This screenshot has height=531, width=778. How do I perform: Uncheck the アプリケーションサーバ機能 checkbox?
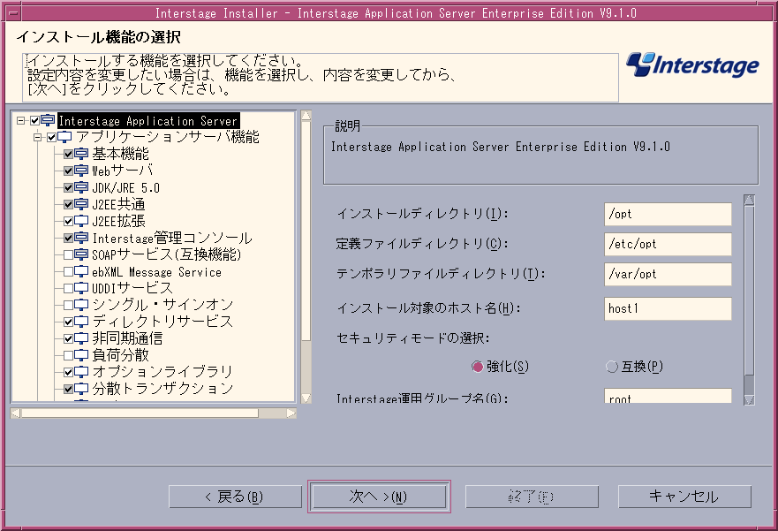pos(51,138)
